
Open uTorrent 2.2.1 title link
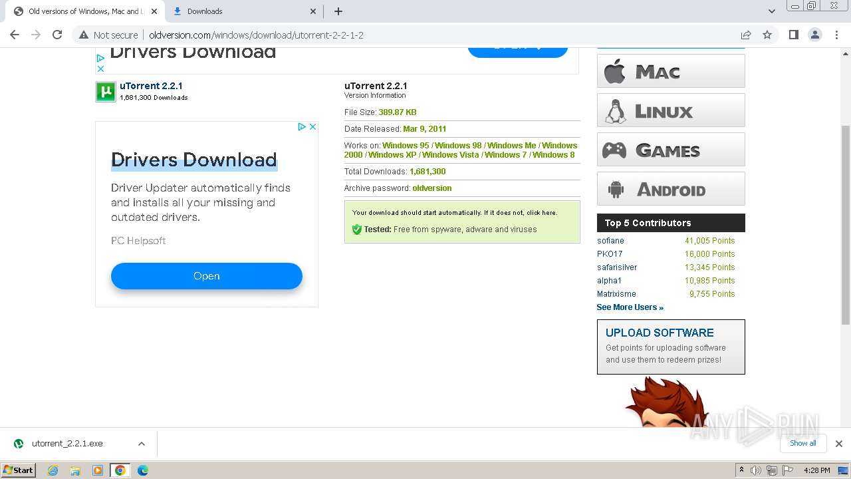point(151,86)
